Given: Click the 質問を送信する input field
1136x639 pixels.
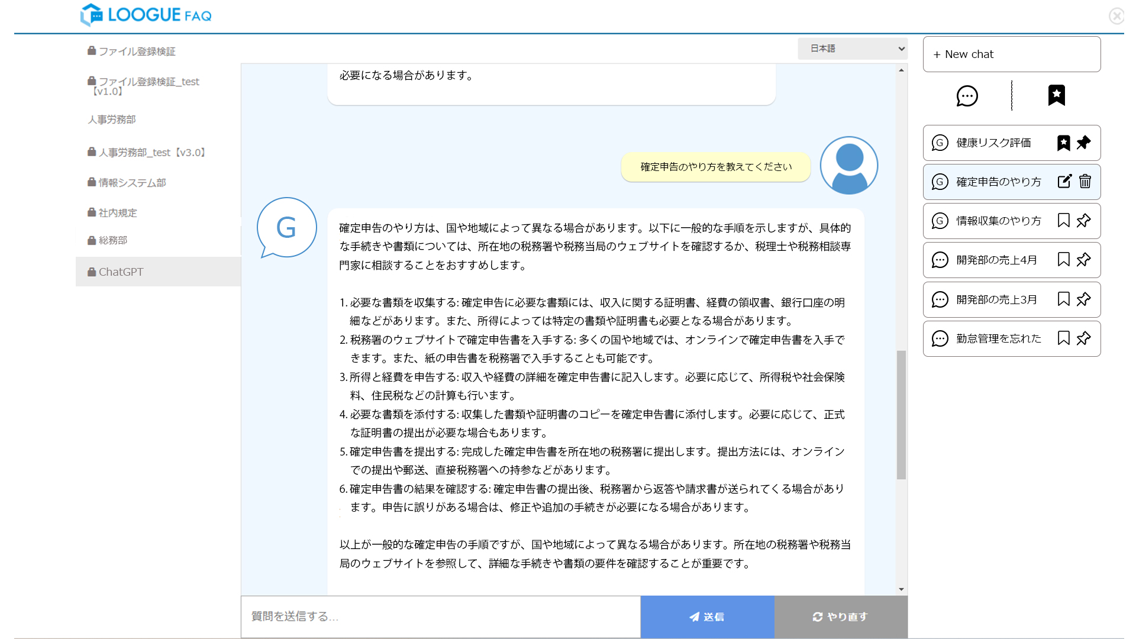Looking at the screenshot, I should (x=440, y=617).
